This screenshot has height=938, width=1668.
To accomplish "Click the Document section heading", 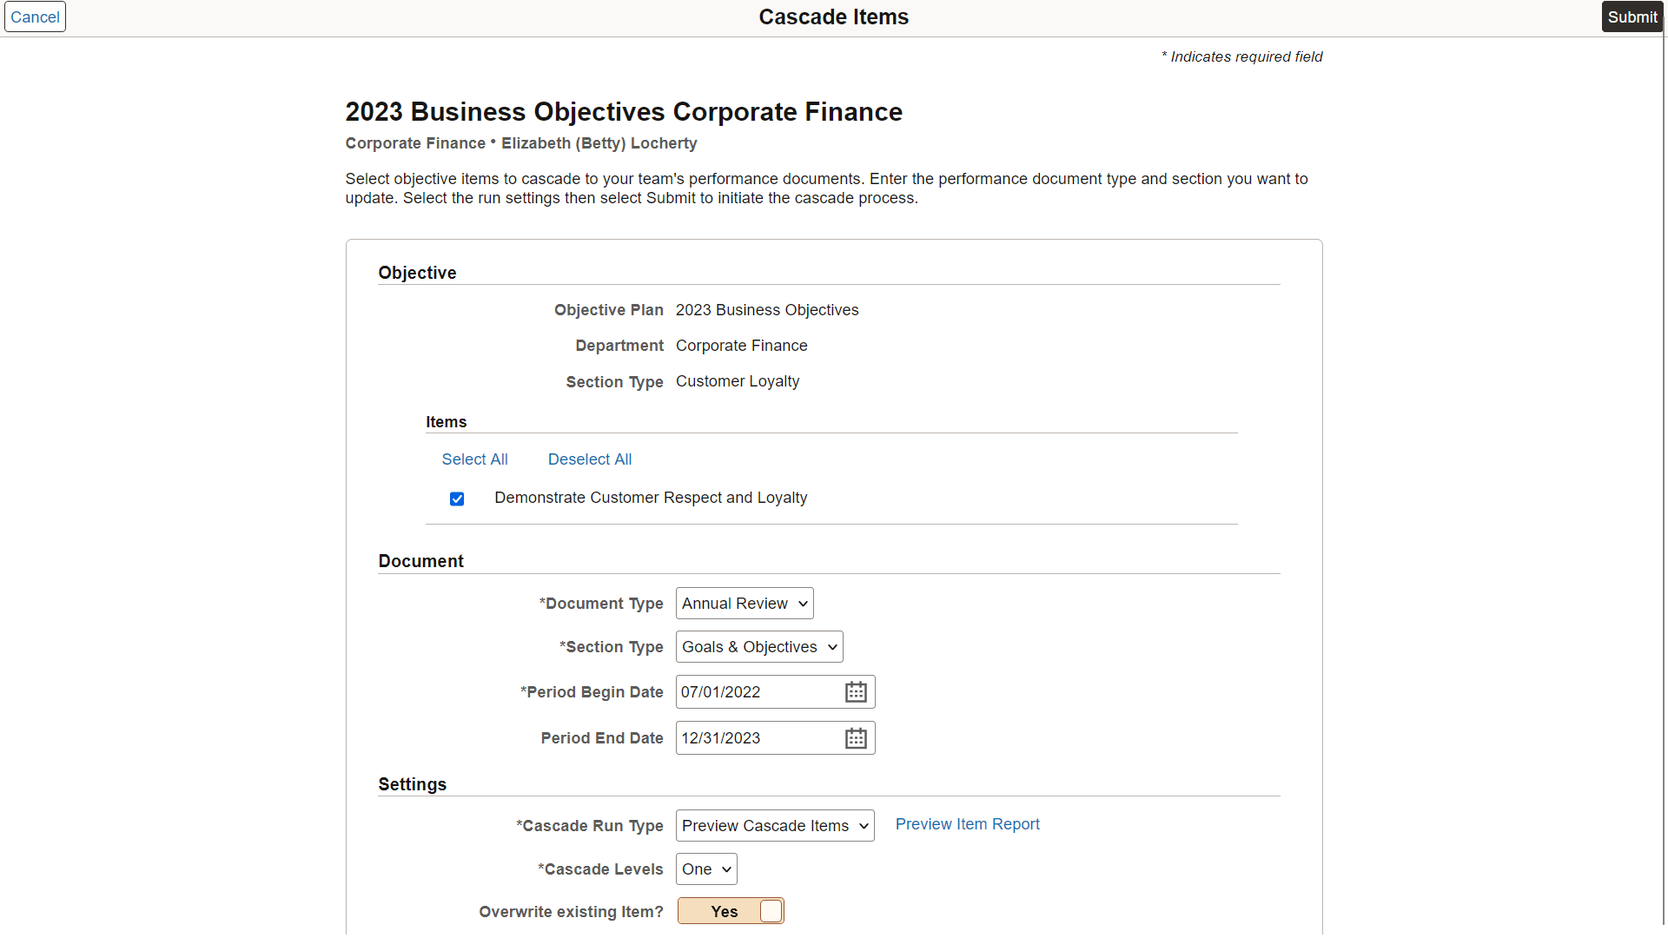I will pos(420,561).
